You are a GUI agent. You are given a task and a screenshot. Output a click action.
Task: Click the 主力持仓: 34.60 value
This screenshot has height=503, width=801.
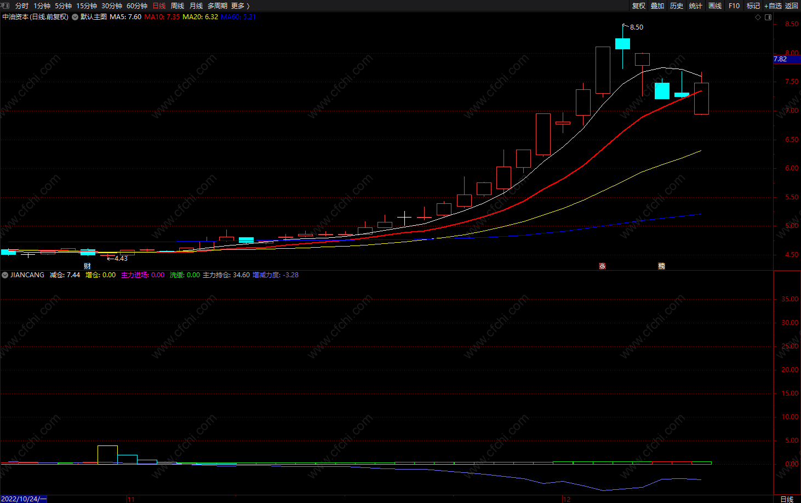(226, 275)
